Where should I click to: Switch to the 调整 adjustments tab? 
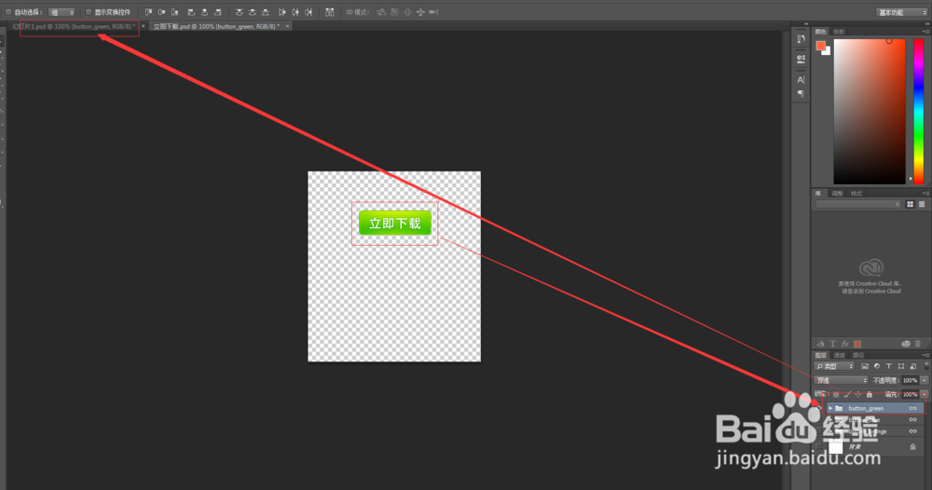tap(837, 194)
